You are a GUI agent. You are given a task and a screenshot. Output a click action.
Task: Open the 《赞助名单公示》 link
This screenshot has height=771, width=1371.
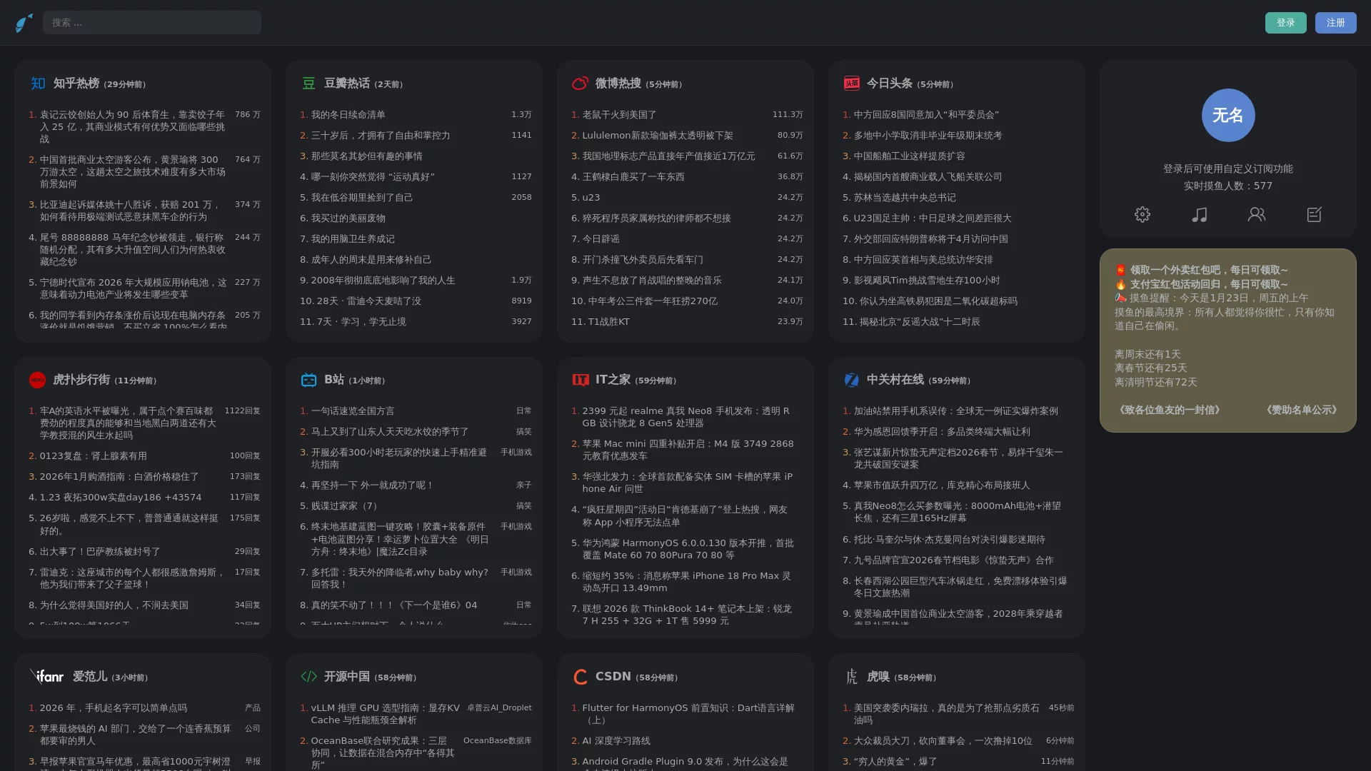(1301, 410)
